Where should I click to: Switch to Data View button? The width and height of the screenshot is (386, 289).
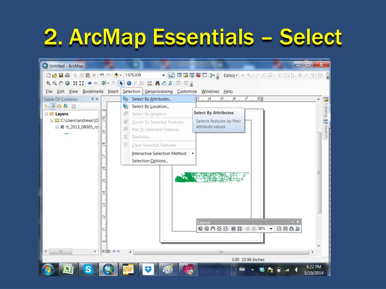[x=103, y=251]
